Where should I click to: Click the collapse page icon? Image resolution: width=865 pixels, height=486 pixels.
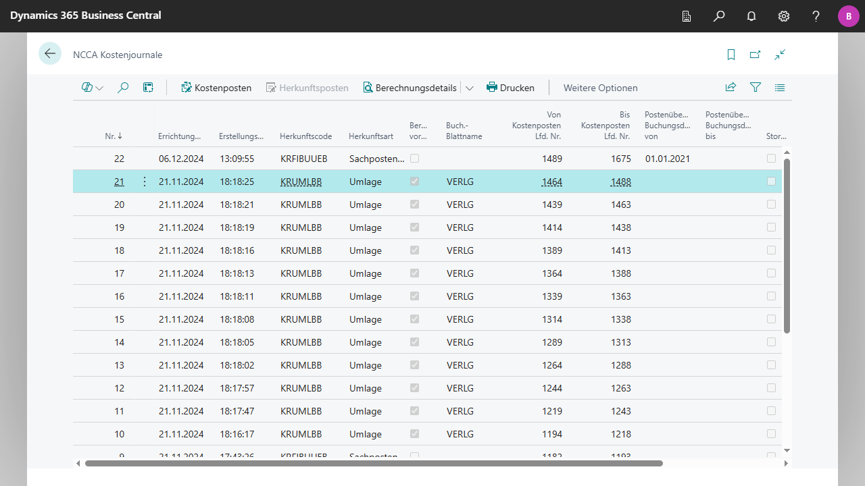click(x=780, y=55)
